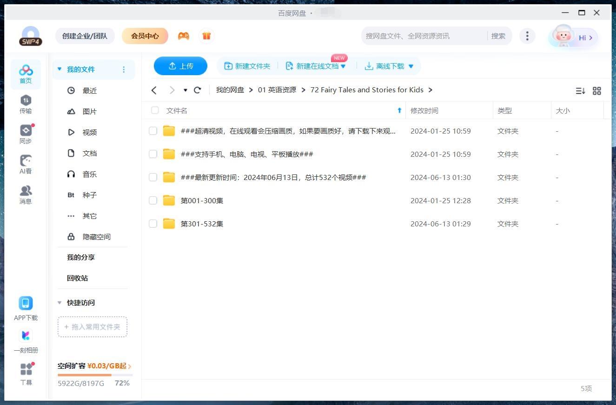The height and width of the screenshot is (405, 616).
Task: Switch to grid view layout
Action: 597,91
